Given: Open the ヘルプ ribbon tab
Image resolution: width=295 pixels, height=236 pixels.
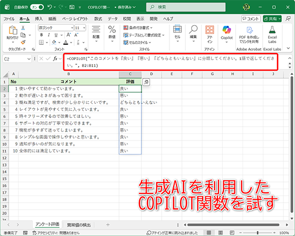Looking at the screenshot, I should [x=168, y=19].
